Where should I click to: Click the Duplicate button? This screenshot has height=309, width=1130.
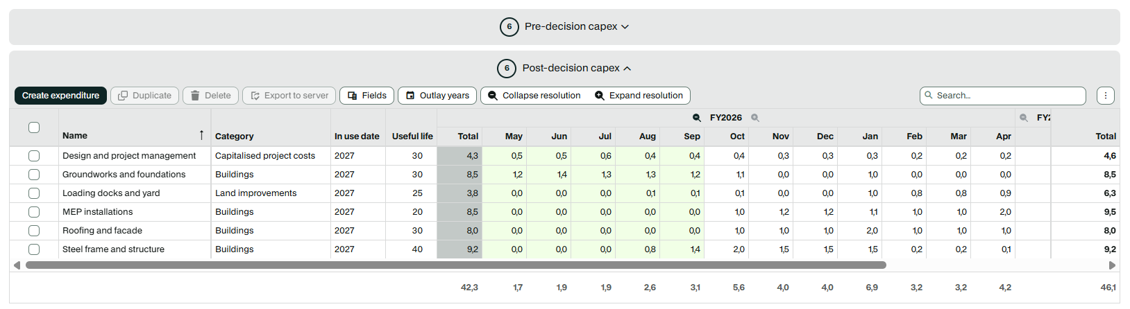(144, 96)
